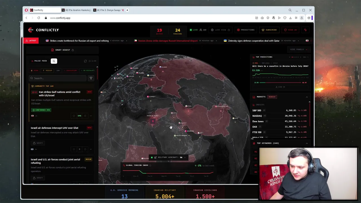Open the browser downloads icon
Image resolution: width=361 pixels, height=203 pixels.
pyautogui.click(x=290, y=18)
